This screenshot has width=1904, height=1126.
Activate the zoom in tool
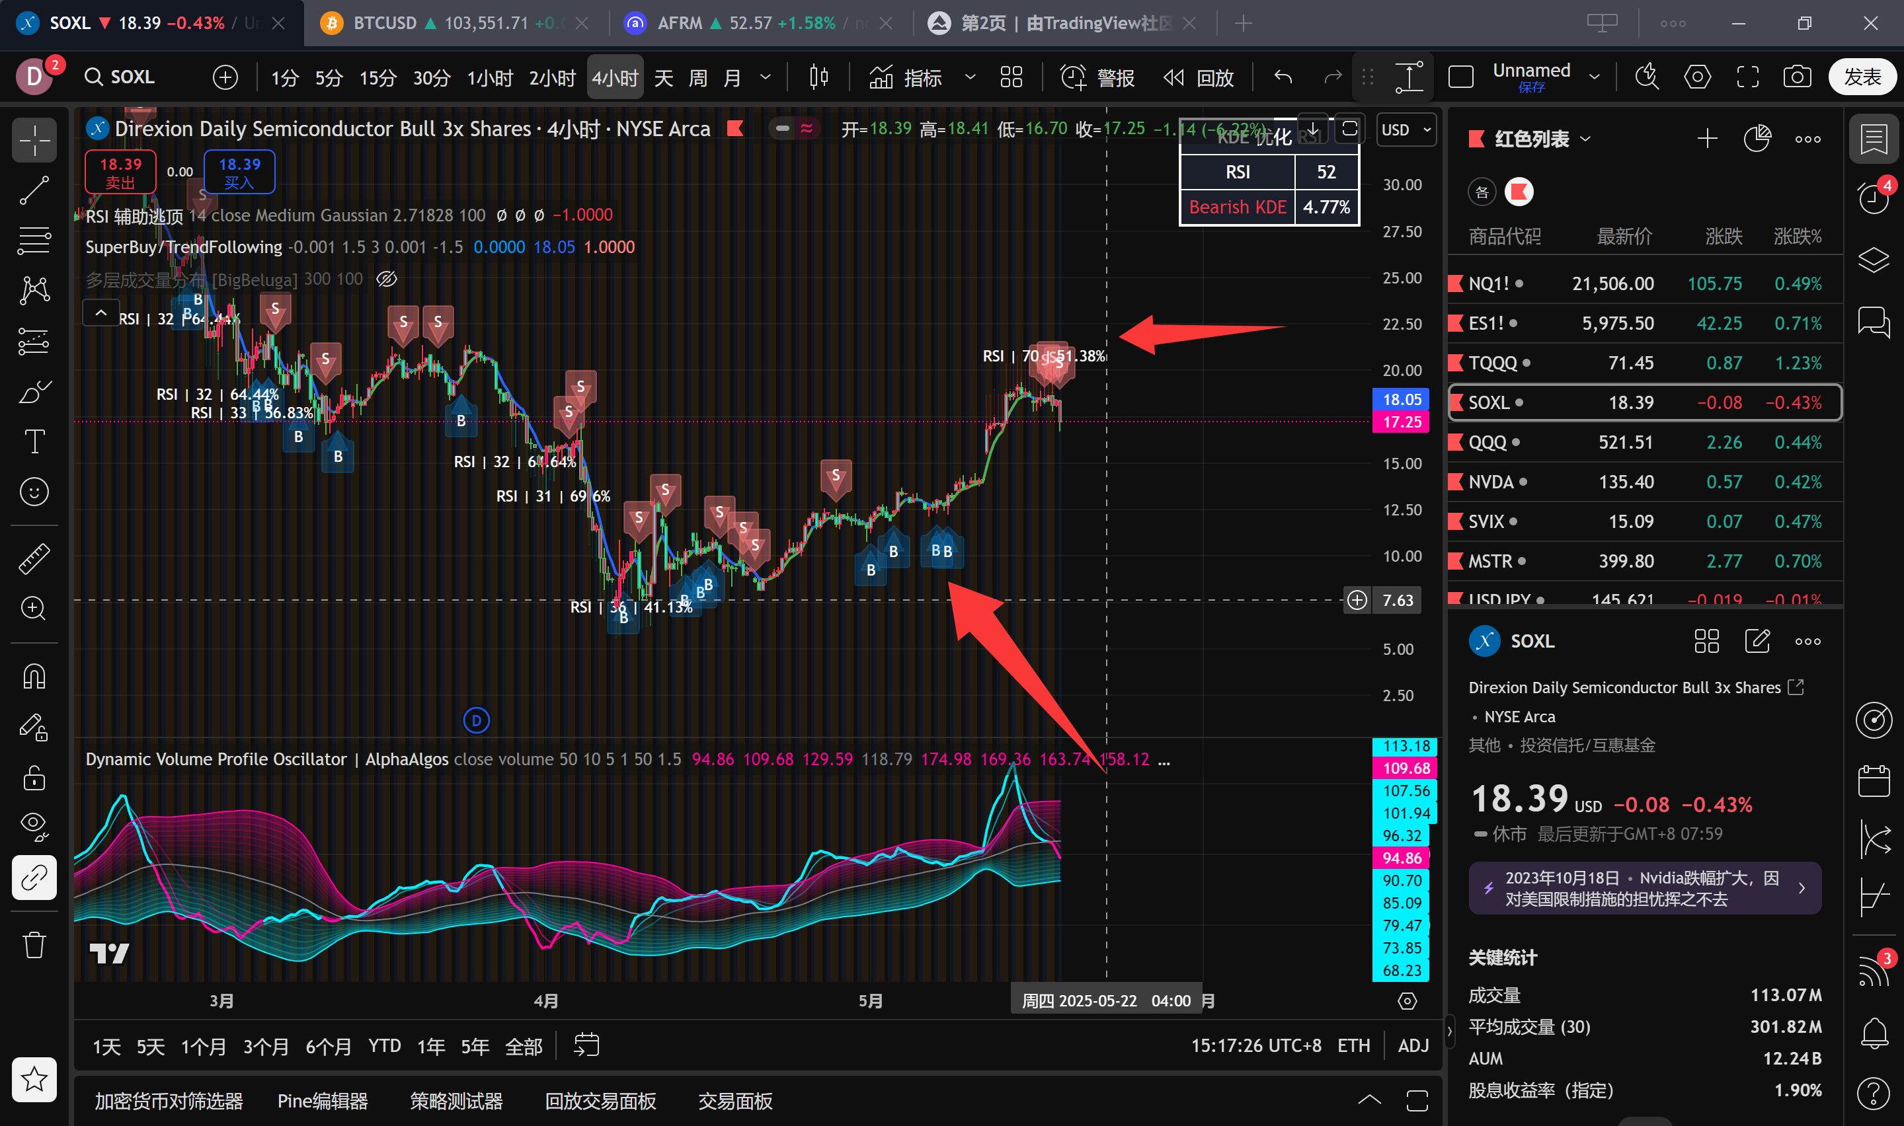pos(34,609)
